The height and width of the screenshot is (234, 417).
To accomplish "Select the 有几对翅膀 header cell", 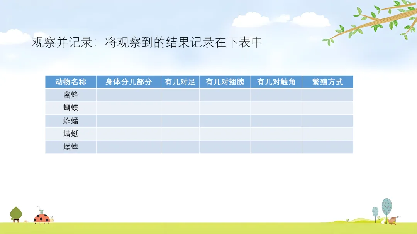I will coord(225,82).
